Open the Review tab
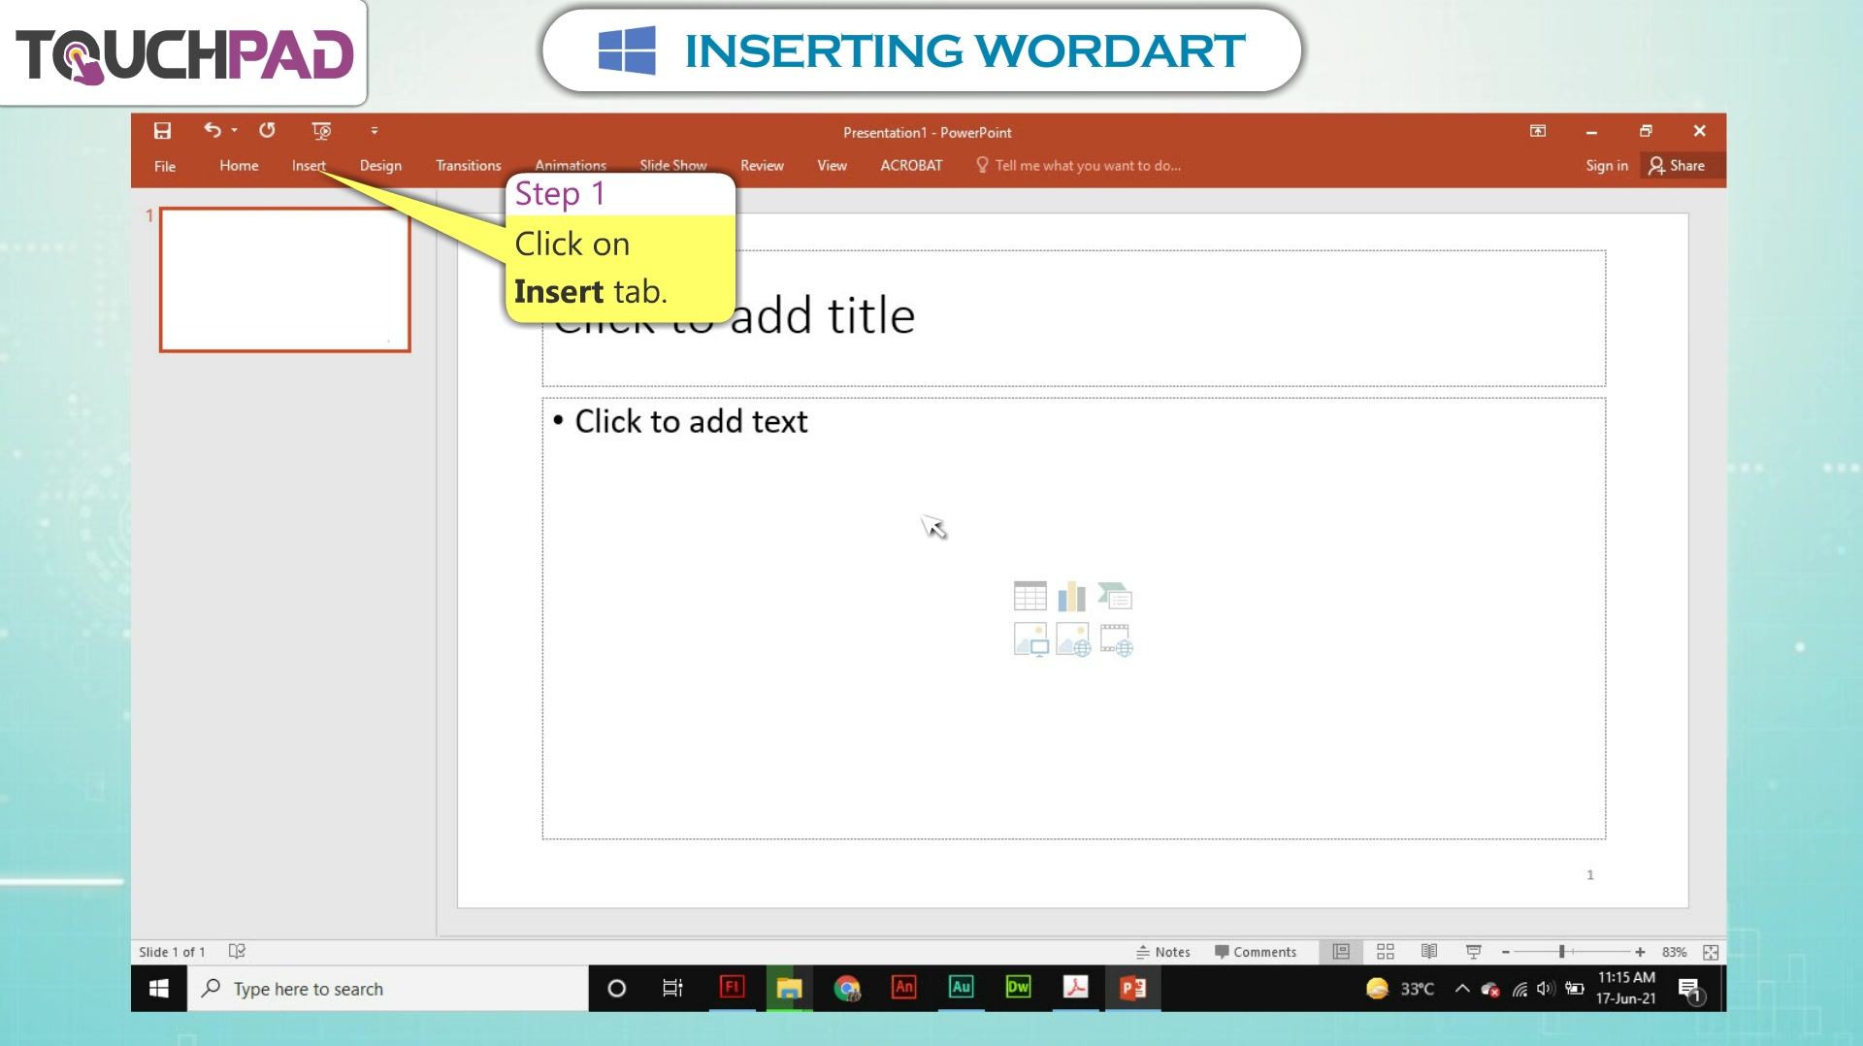Image resolution: width=1863 pixels, height=1046 pixels. (x=762, y=166)
